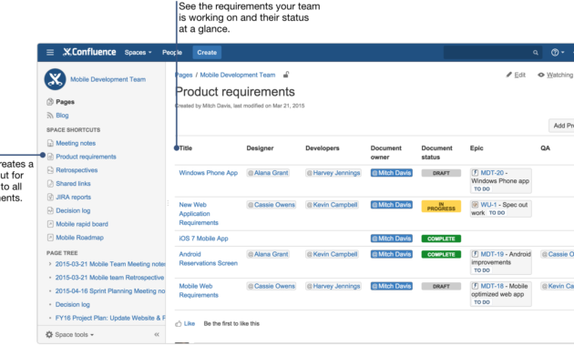Open Mobile Web Requirements page
This screenshot has width=574, height=346.
(x=199, y=290)
